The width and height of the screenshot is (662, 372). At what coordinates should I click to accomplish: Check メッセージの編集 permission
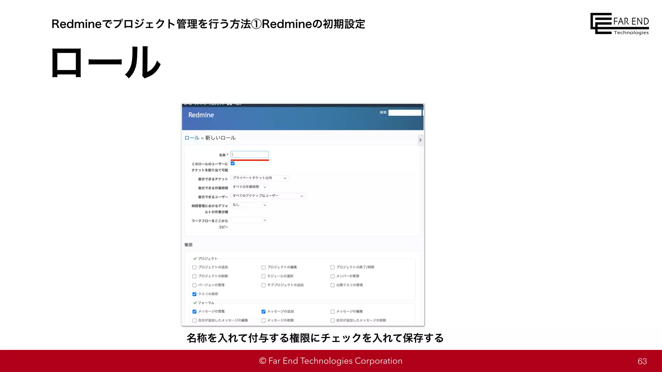coord(332,312)
